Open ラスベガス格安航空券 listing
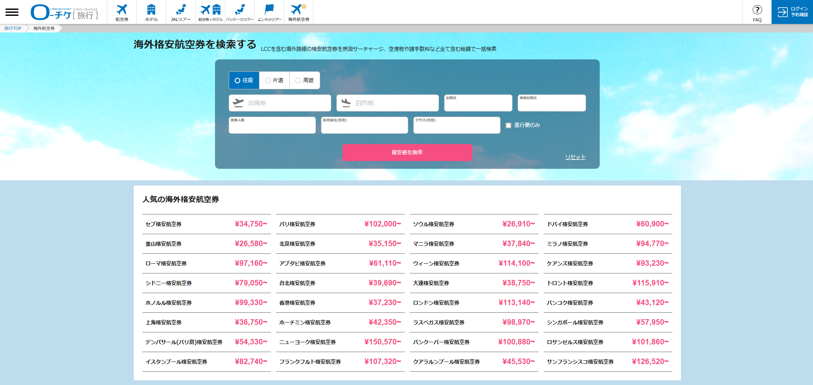Screen dimensions: 813x385 coord(474,322)
